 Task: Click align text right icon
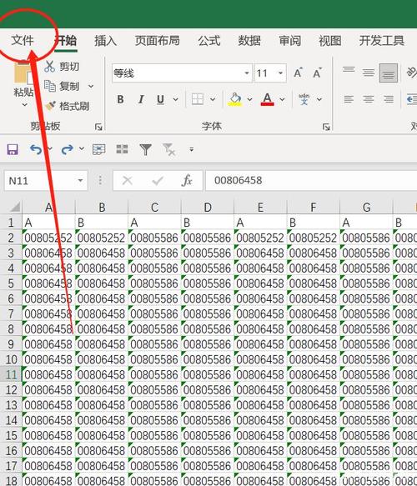[x=389, y=99]
